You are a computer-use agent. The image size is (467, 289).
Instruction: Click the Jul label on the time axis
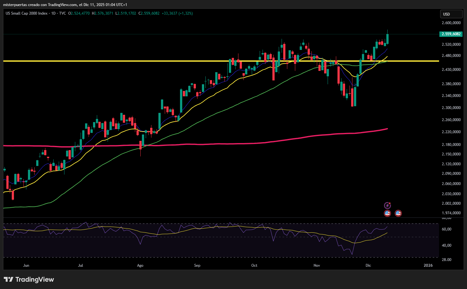click(x=81, y=265)
